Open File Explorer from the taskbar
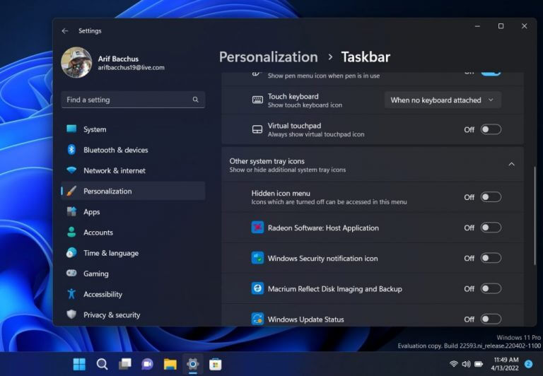 click(170, 364)
